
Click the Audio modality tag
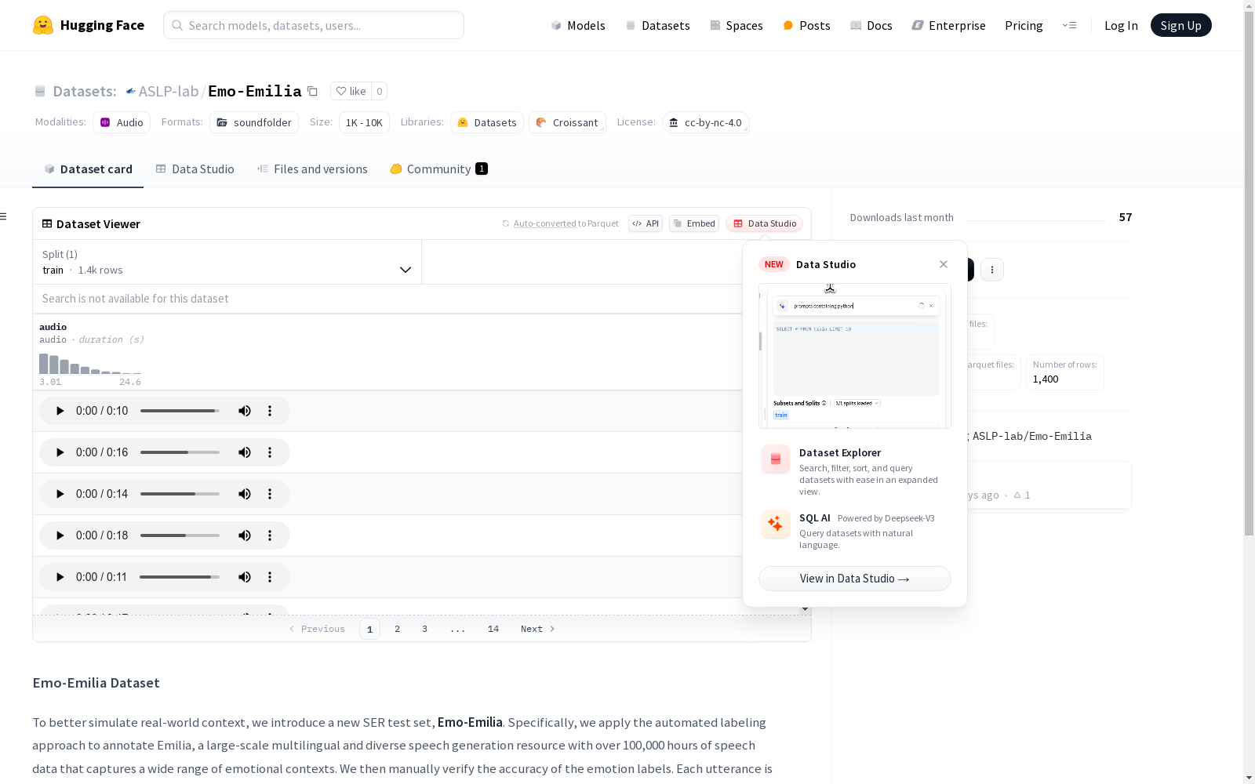pyautogui.click(x=122, y=122)
